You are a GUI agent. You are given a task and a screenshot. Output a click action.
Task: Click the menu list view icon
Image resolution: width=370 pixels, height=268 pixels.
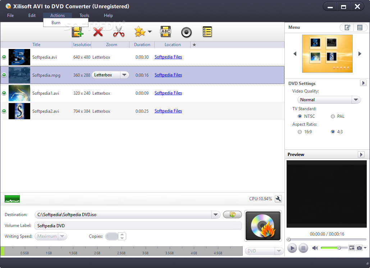pyautogui.click(x=360, y=27)
